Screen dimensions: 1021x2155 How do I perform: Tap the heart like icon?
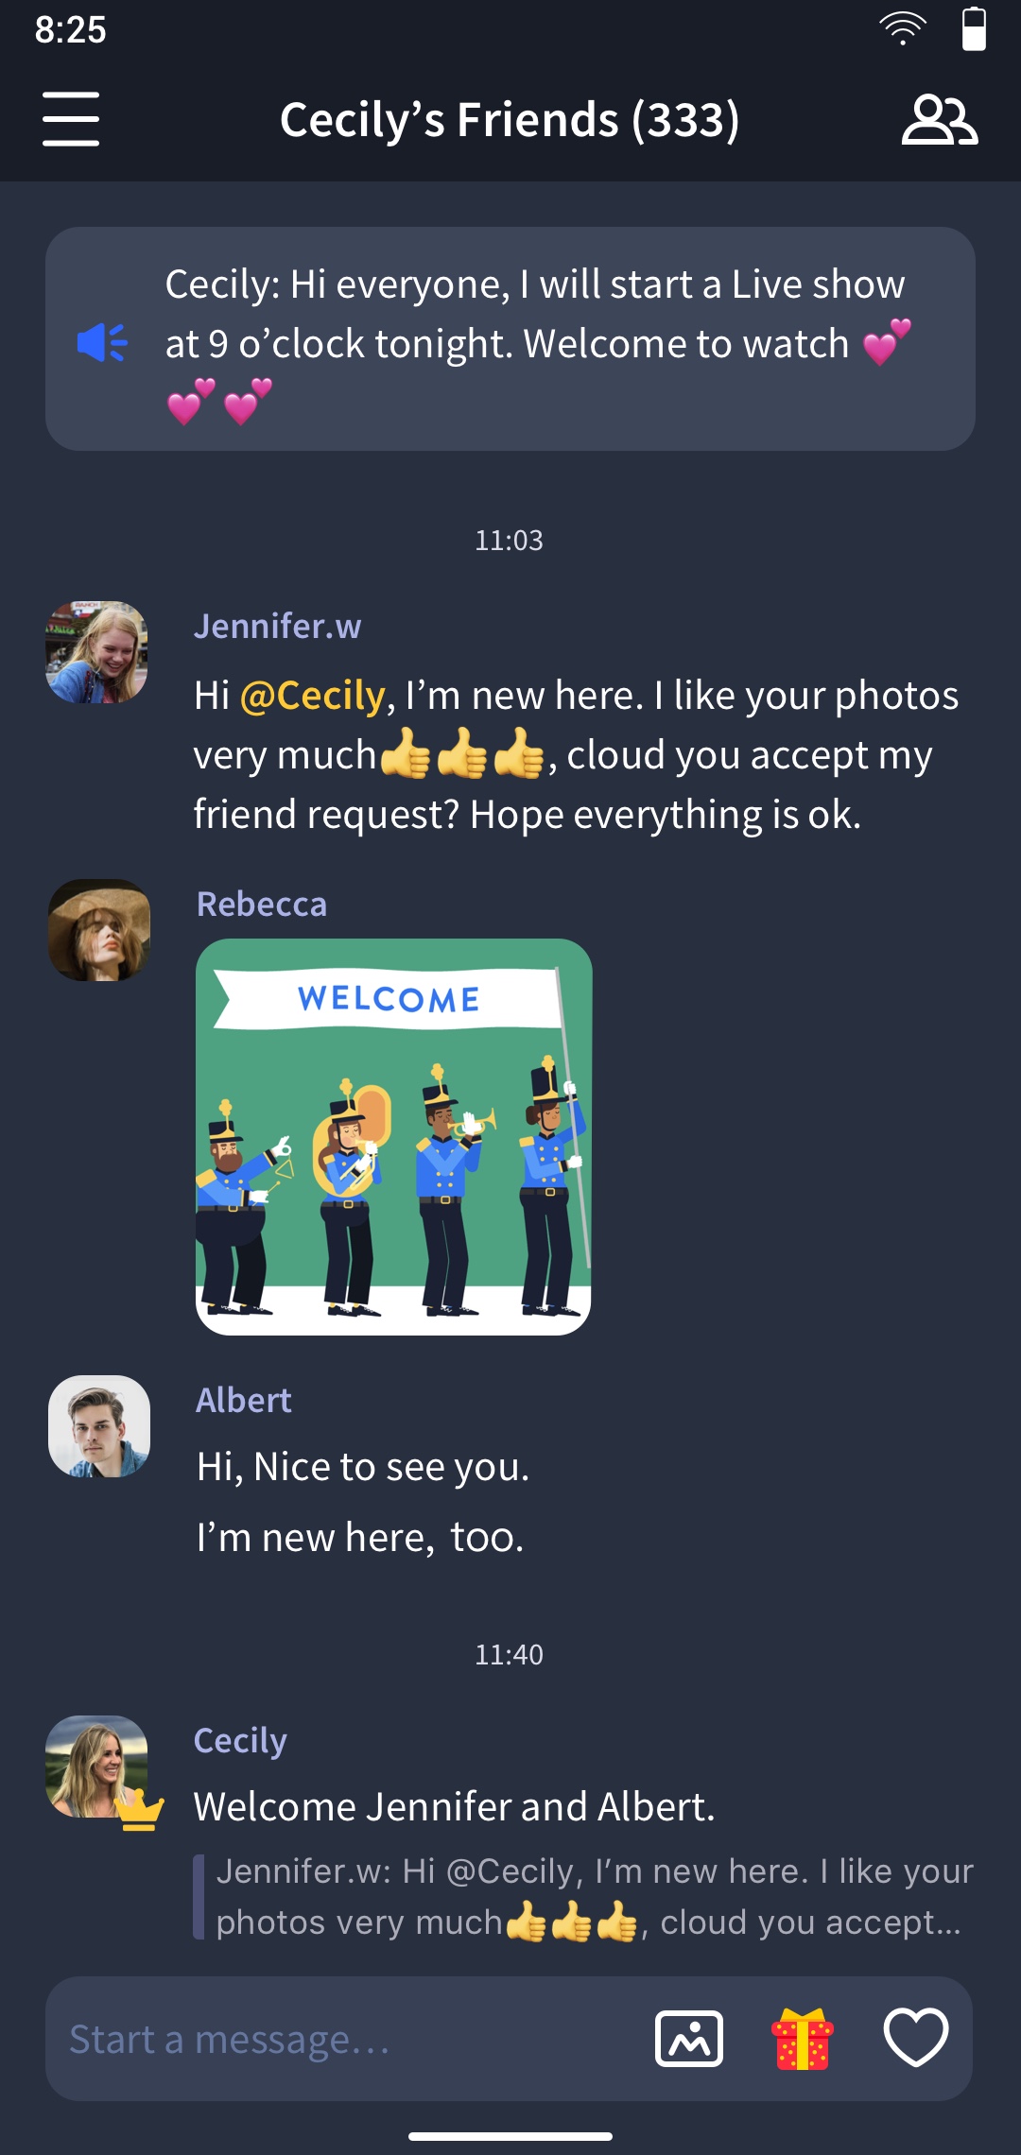pyautogui.click(x=915, y=2038)
